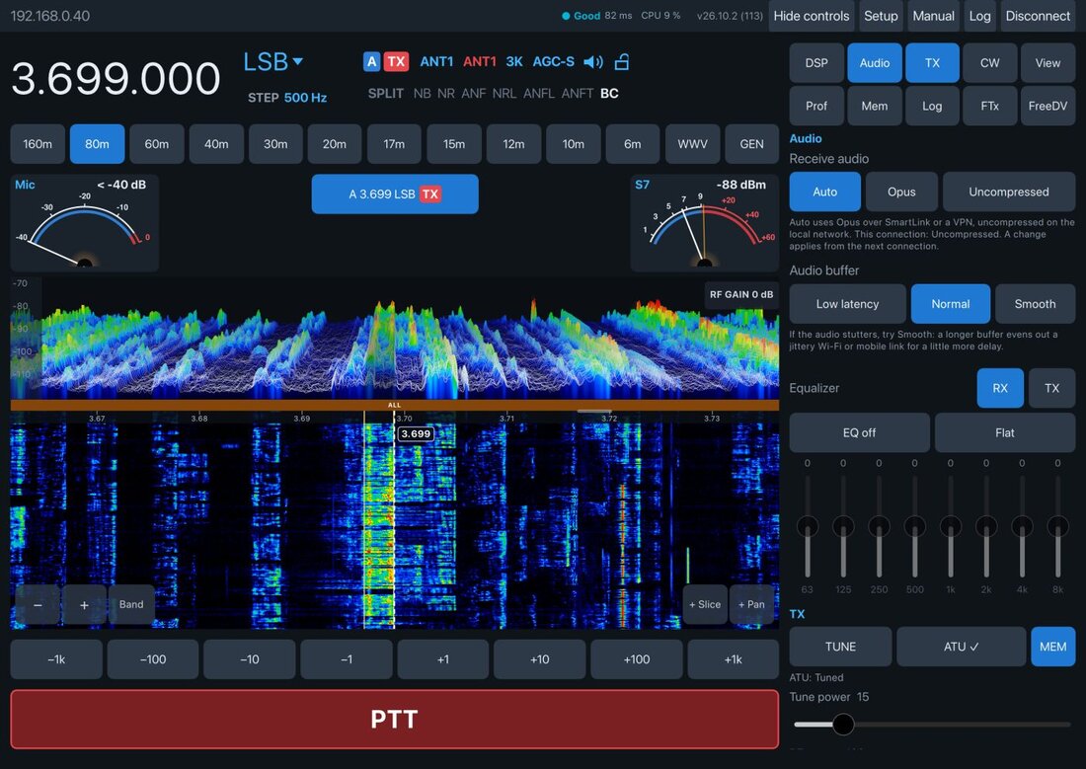
Task: Open the blue ANT1 receive antenna selector
Action: click(x=436, y=61)
